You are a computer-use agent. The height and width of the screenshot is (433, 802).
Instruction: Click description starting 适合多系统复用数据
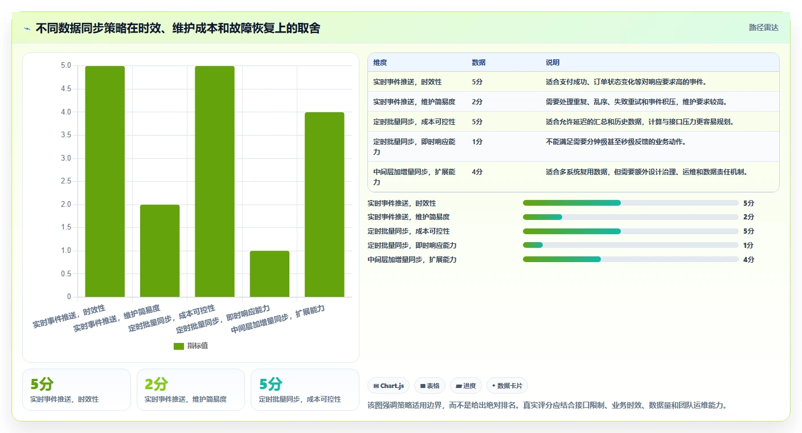646,171
